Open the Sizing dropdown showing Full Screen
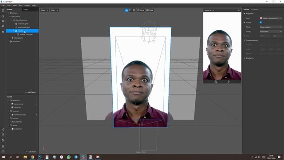The height and width of the screenshot is (160, 284). coord(271,32)
